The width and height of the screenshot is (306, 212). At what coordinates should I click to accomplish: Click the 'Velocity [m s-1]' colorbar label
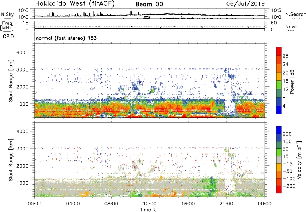[299, 160]
